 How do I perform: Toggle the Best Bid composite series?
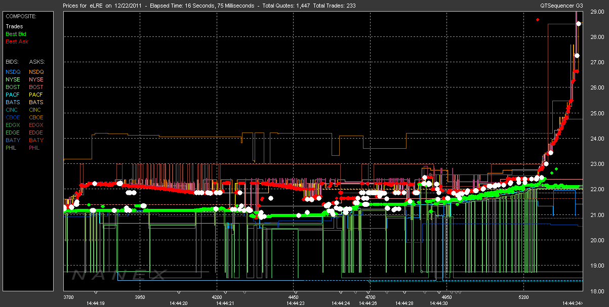[x=16, y=34]
